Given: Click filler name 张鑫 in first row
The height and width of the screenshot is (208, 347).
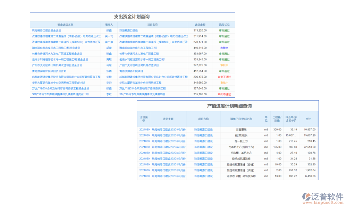Looking at the screenshot, I should point(109,30).
